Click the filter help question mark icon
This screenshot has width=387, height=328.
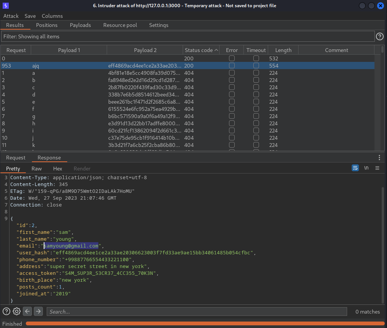379,36
